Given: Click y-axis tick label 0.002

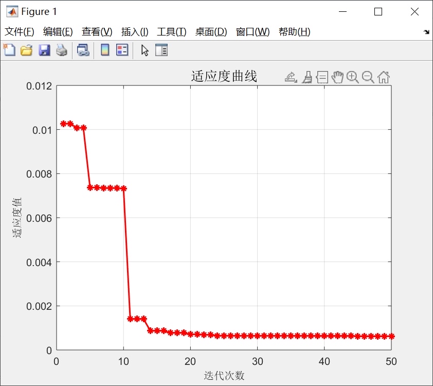Looking at the screenshot, I should 39,306.
